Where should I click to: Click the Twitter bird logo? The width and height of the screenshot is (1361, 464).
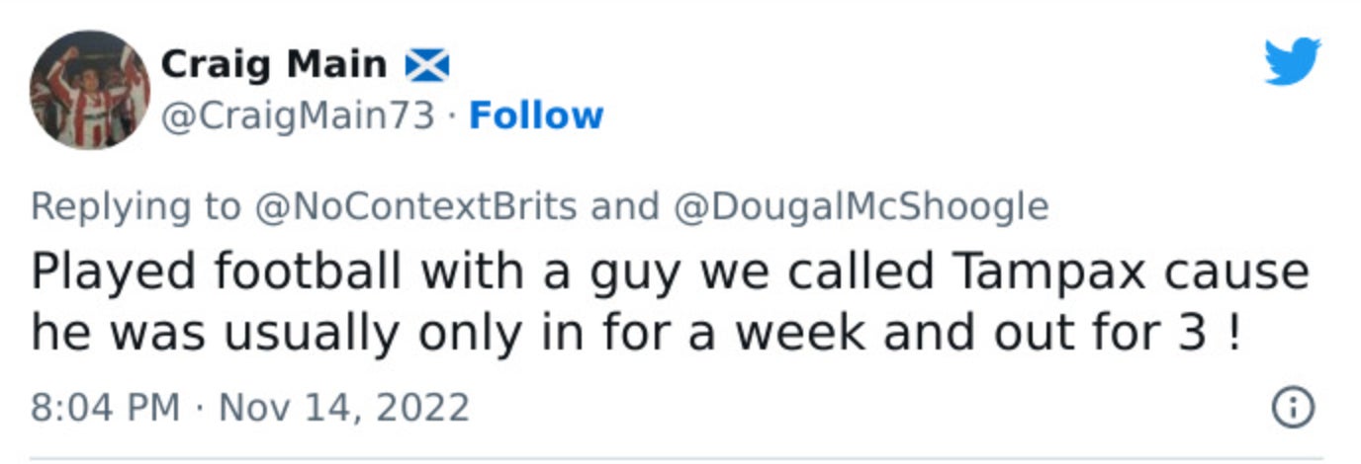click(1292, 62)
